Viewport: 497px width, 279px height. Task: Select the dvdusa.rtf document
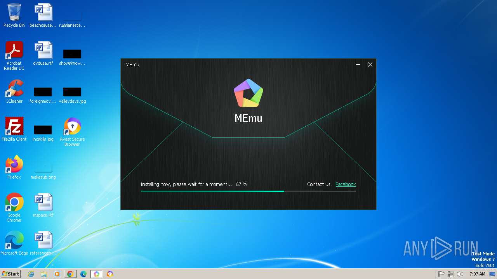click(43, 53)
